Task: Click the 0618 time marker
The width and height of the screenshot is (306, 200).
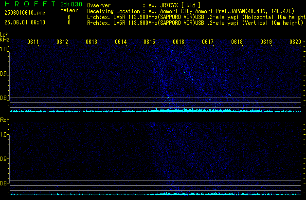Action: tap(237, 42)
